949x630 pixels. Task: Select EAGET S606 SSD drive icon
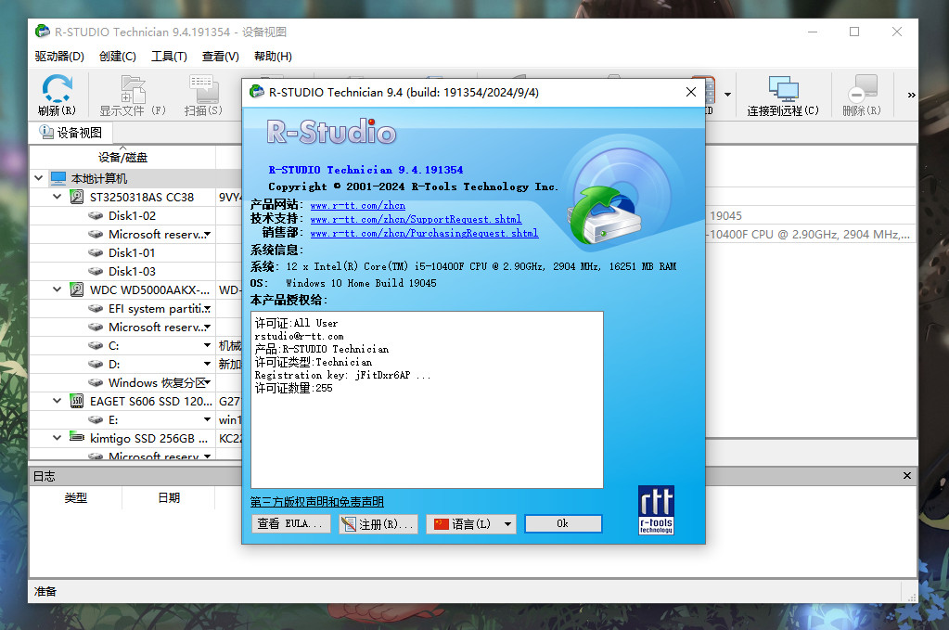point(77,401)
